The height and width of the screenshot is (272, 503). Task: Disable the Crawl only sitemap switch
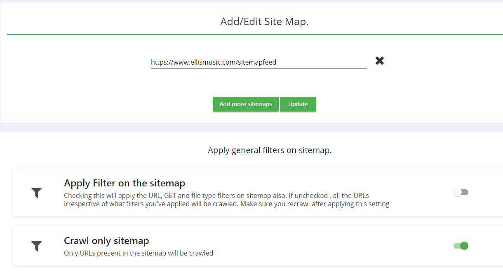[x=461, y=246]
